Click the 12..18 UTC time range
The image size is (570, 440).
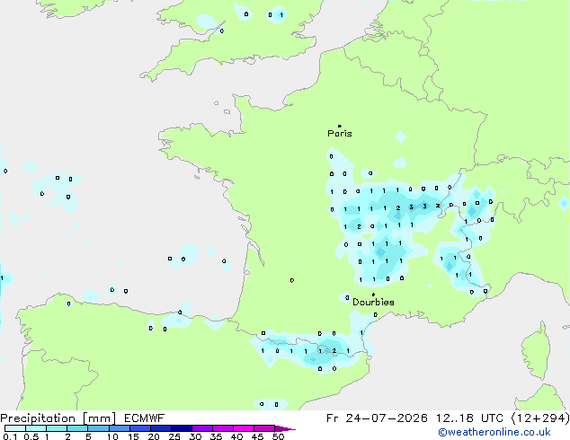(469, 418)
